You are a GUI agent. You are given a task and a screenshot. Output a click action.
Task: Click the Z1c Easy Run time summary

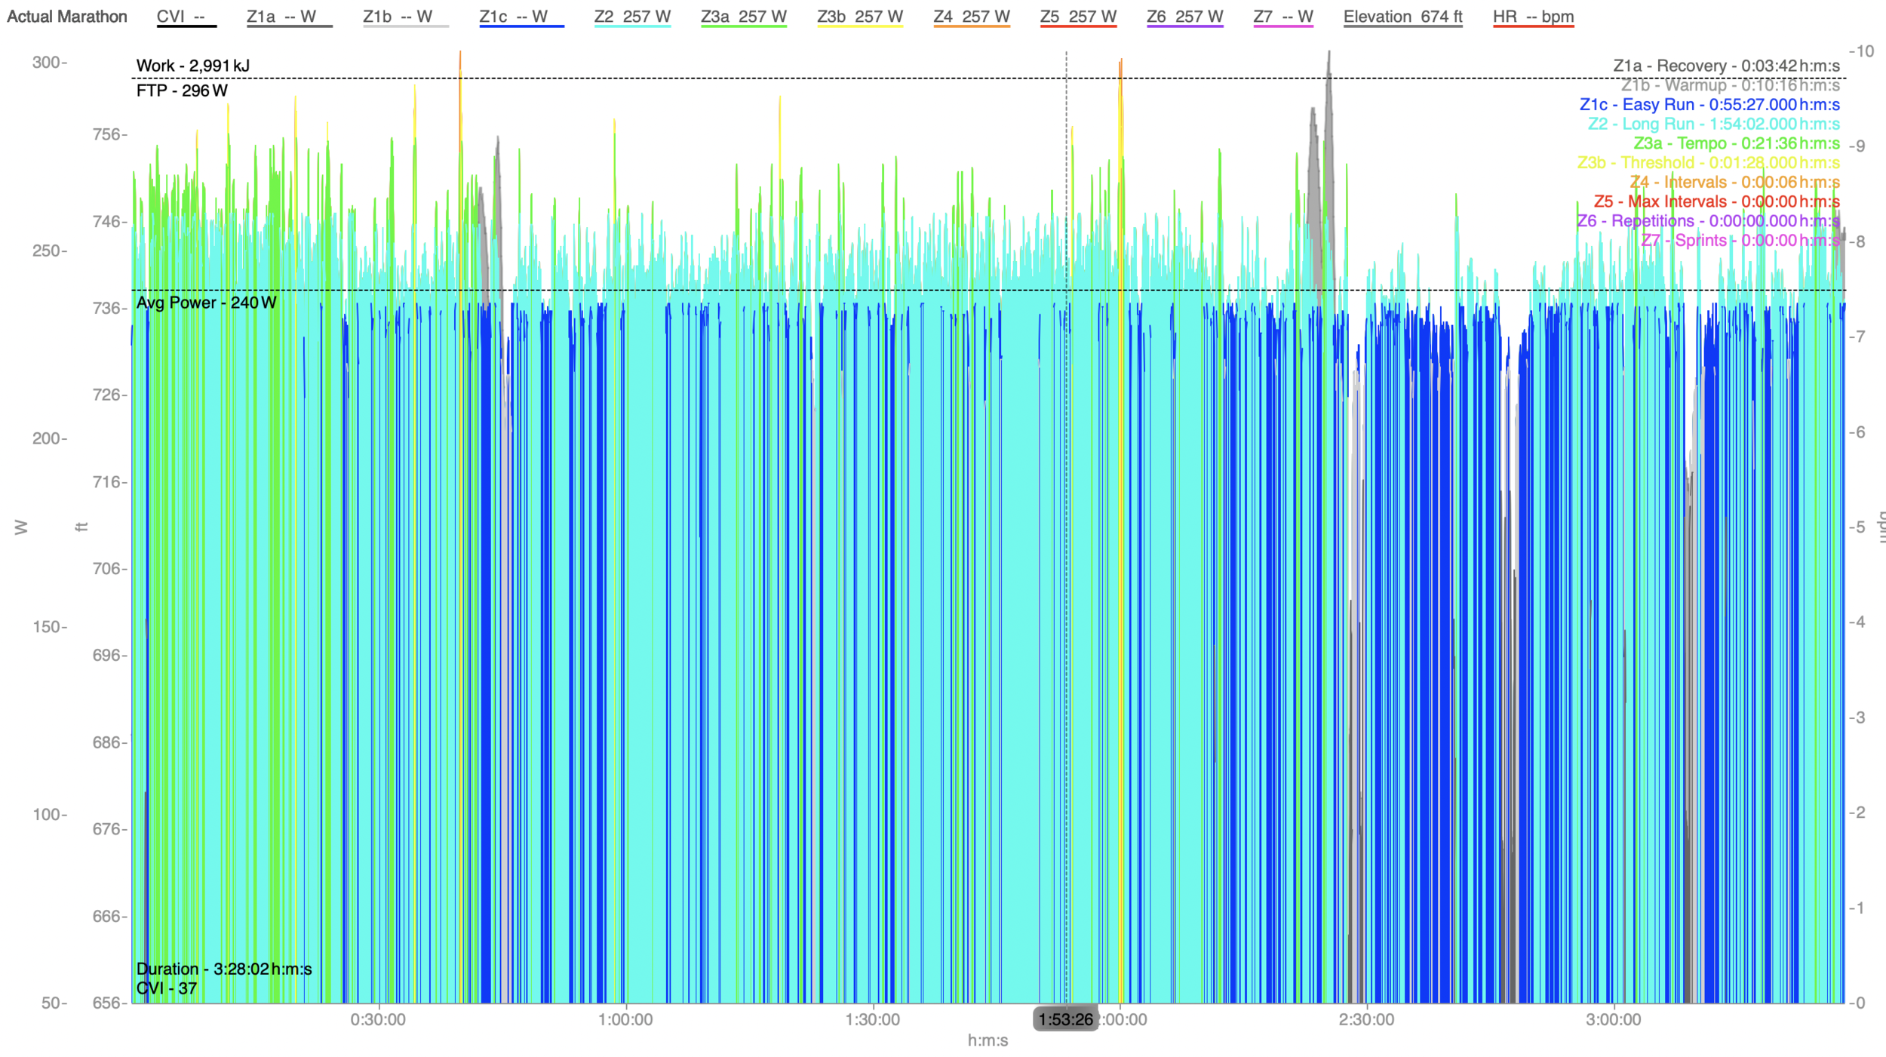(1709, 105)
